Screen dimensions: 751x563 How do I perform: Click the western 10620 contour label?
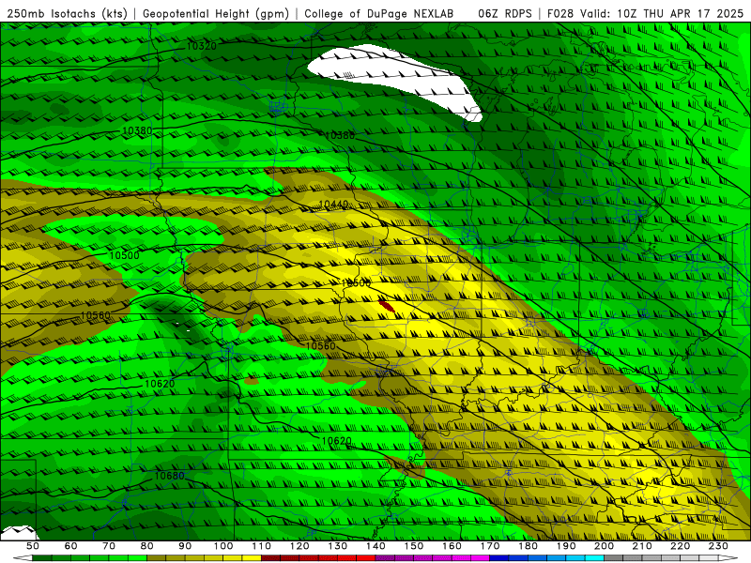click(160, 384)
